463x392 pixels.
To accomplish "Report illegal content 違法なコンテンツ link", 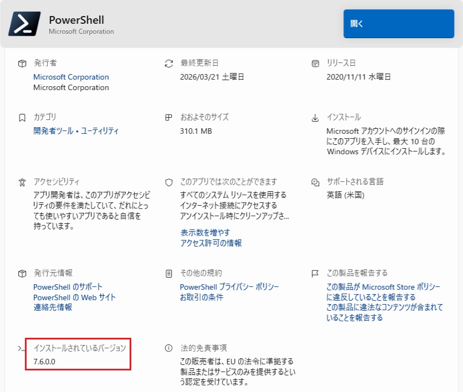I will 385,312.
